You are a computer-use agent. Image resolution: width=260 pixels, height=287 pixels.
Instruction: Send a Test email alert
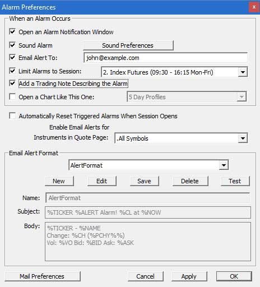(x=235, y=181)
